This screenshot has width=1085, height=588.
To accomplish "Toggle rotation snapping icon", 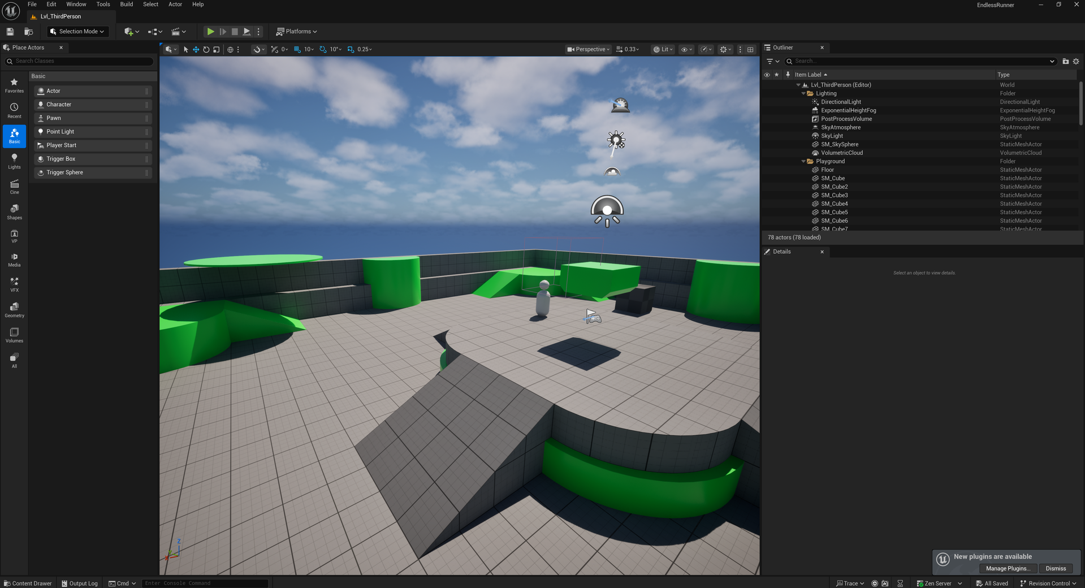I will click(x=323, y=49).
